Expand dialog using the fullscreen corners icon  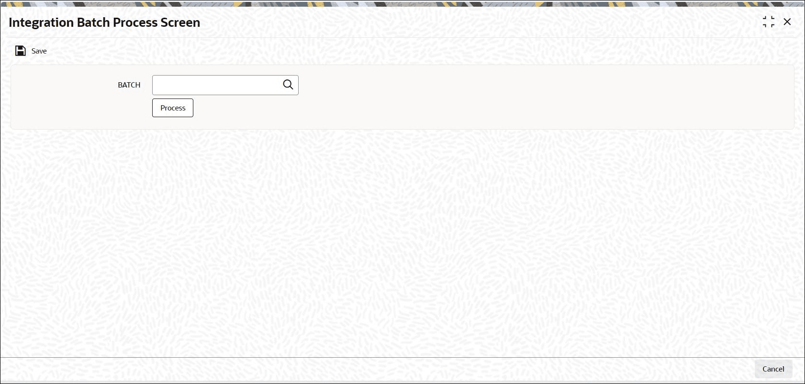tap(769, 22)
